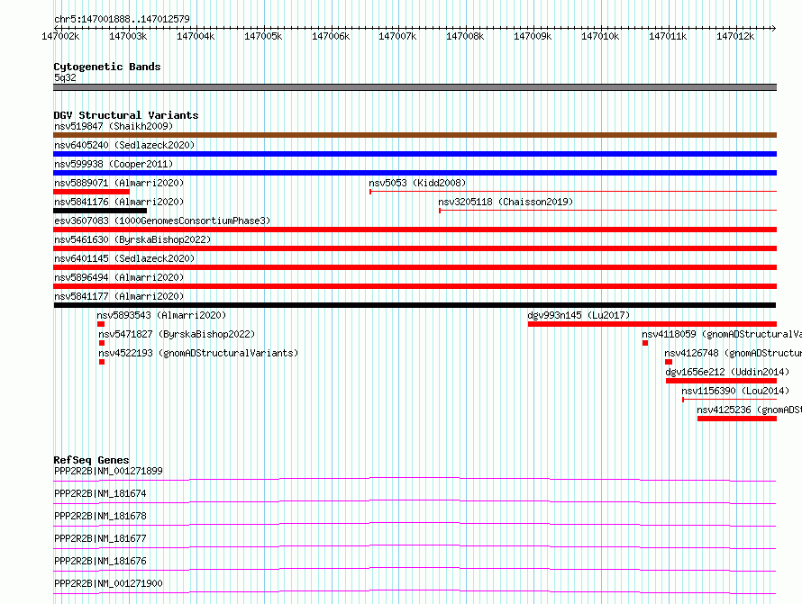This screenshot has height=604, width=802.
Task: Click the 147007k ruler label
Action: (x=397, y=36)
